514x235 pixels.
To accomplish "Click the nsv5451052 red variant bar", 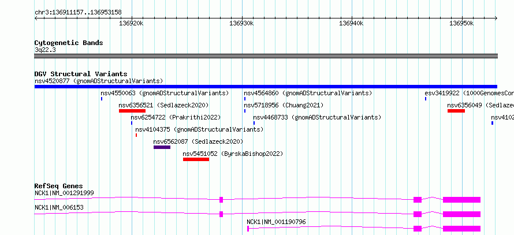I will point(196,159).
